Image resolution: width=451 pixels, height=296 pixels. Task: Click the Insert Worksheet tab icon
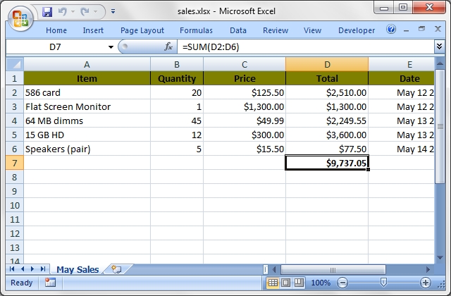pyautogui.click(x=116, y=269)
